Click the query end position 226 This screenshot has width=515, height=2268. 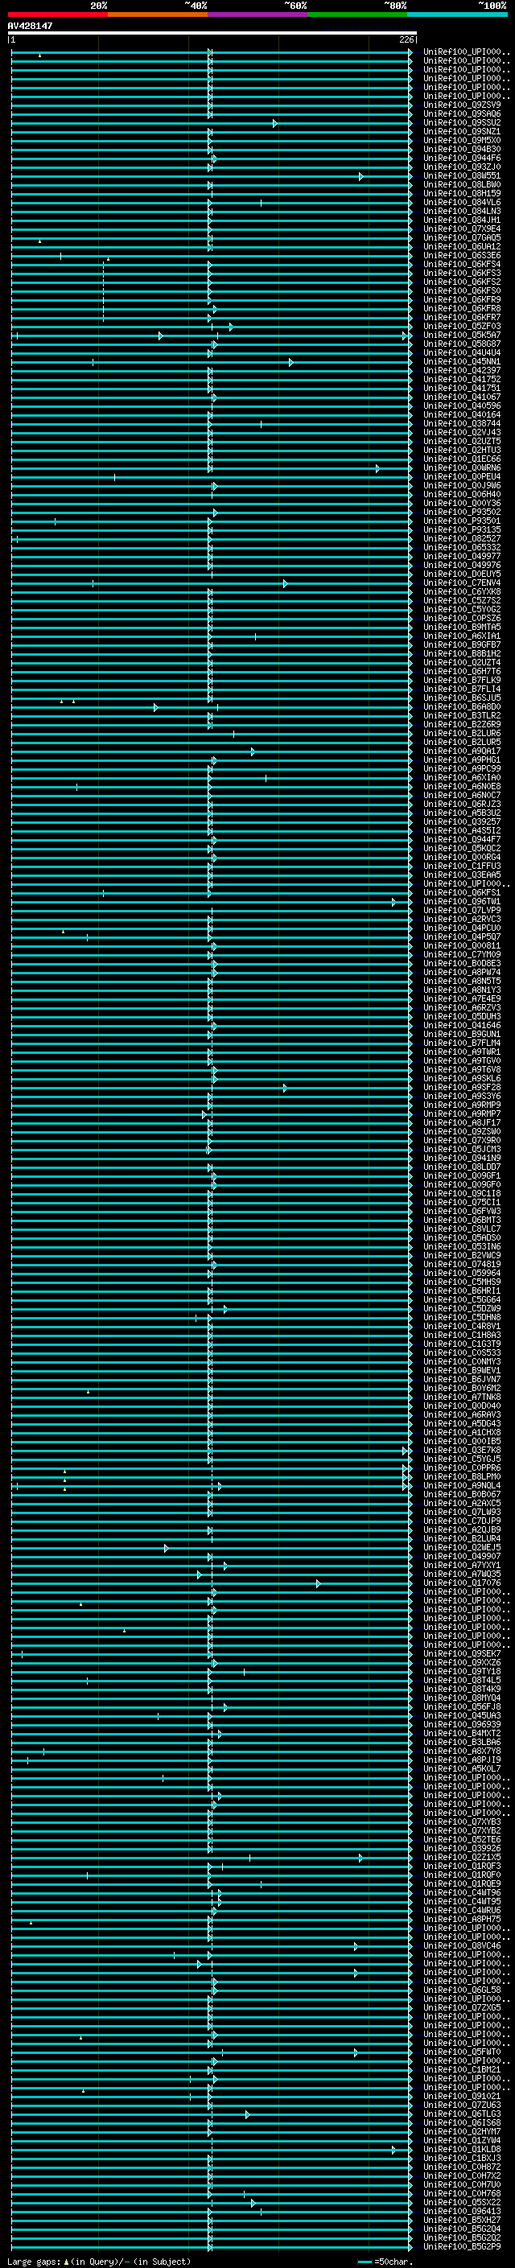point(406,40)
